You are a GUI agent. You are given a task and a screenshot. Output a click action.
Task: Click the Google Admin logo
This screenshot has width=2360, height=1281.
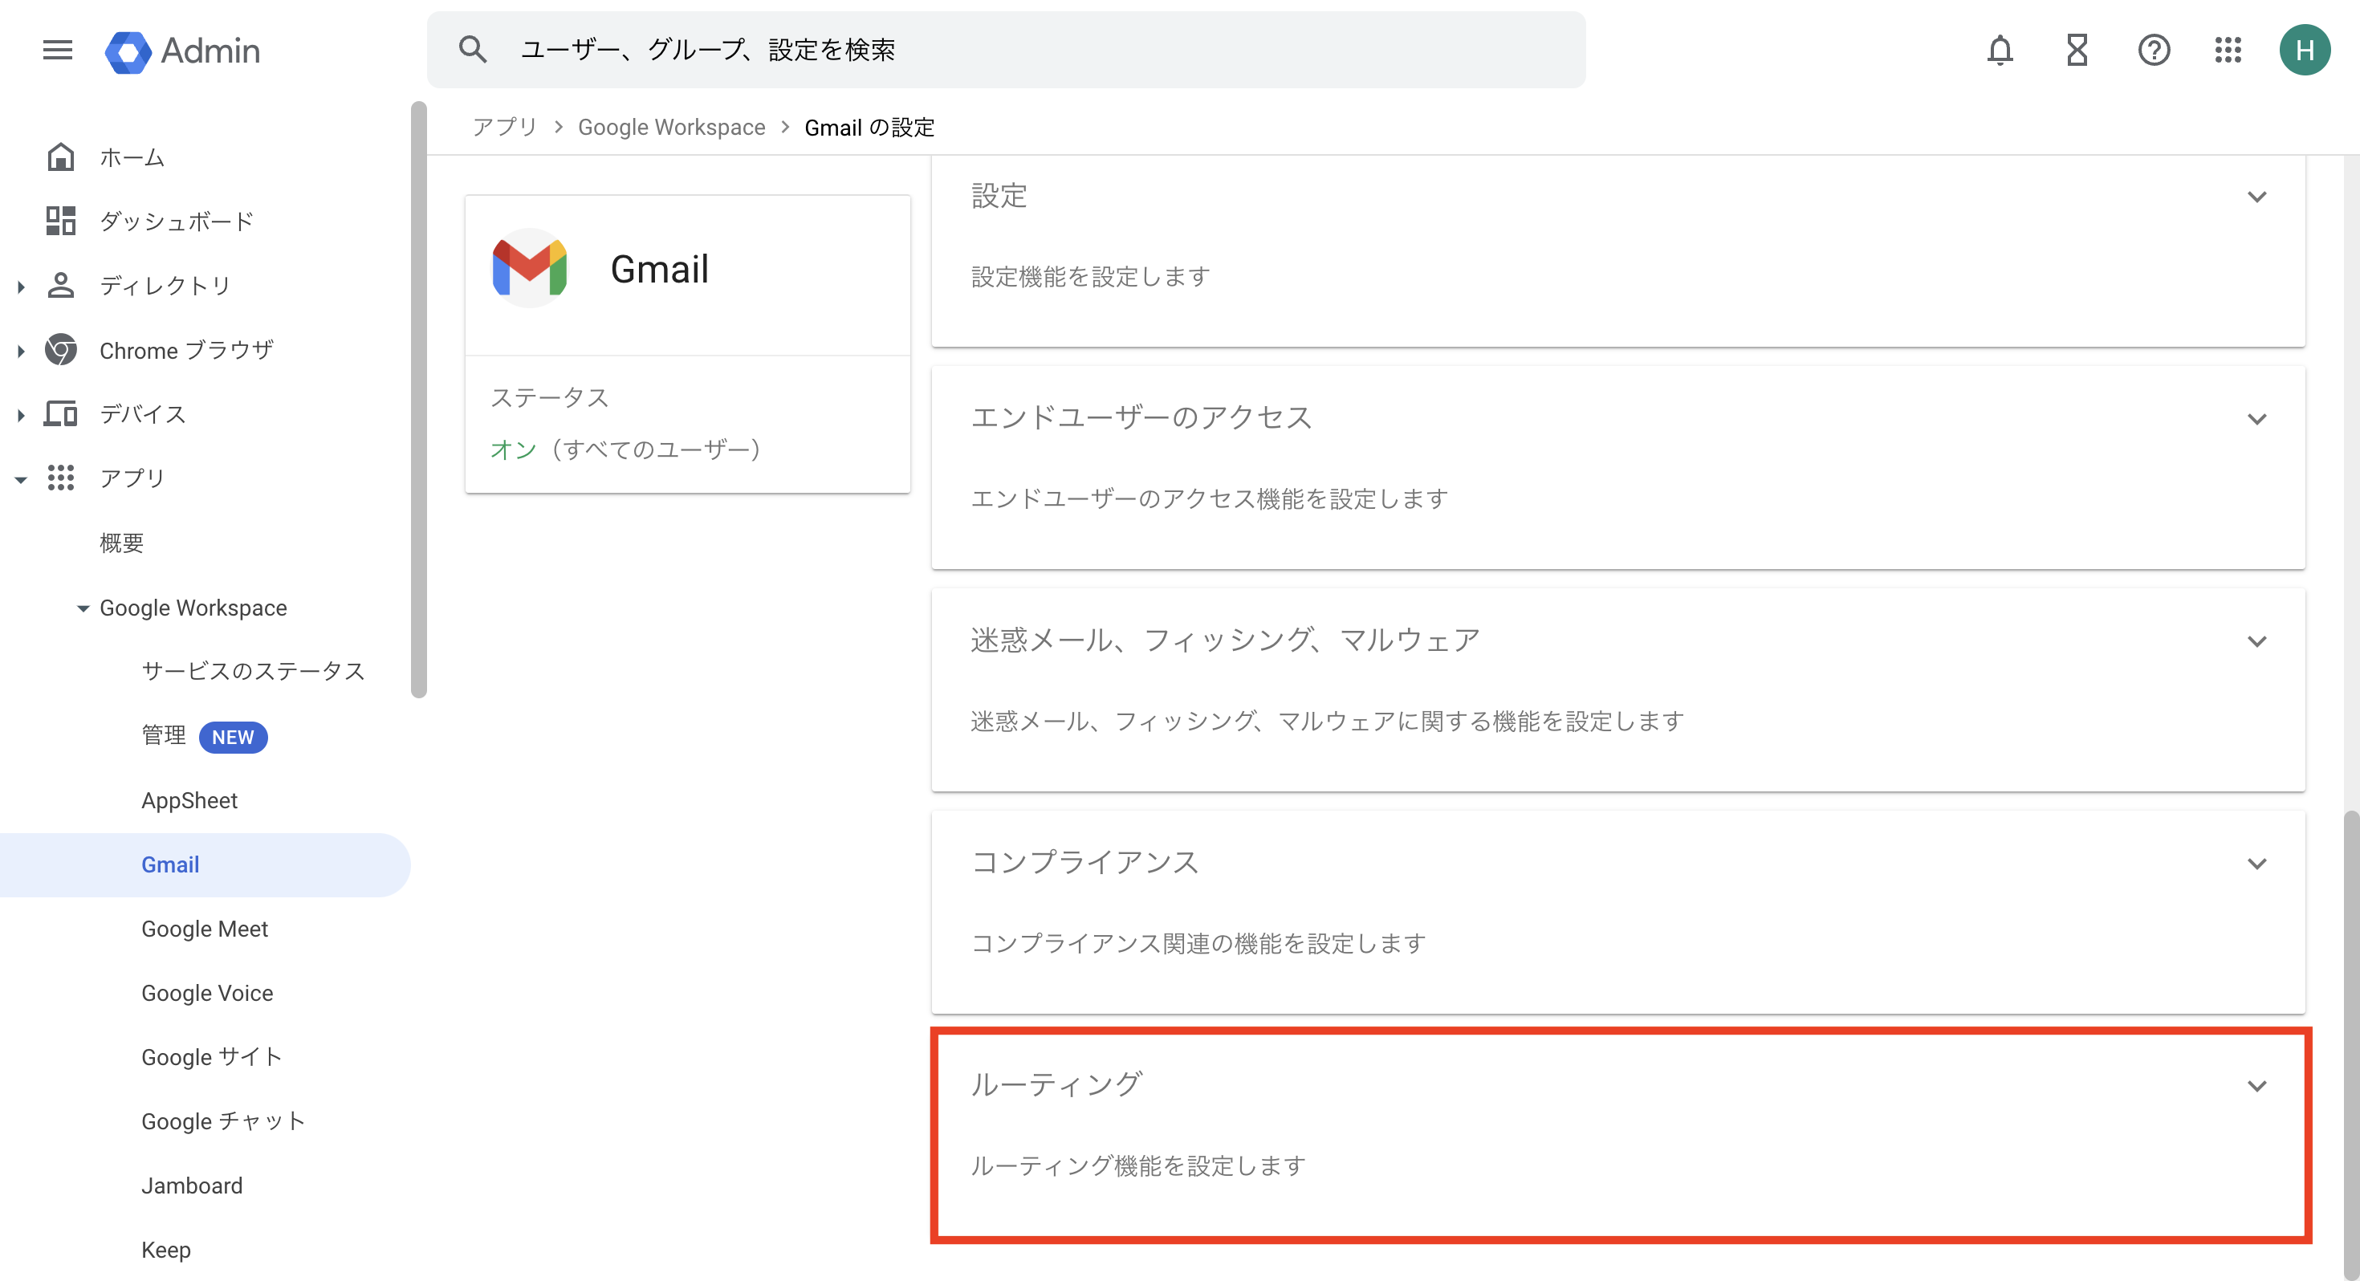point(182,51)
